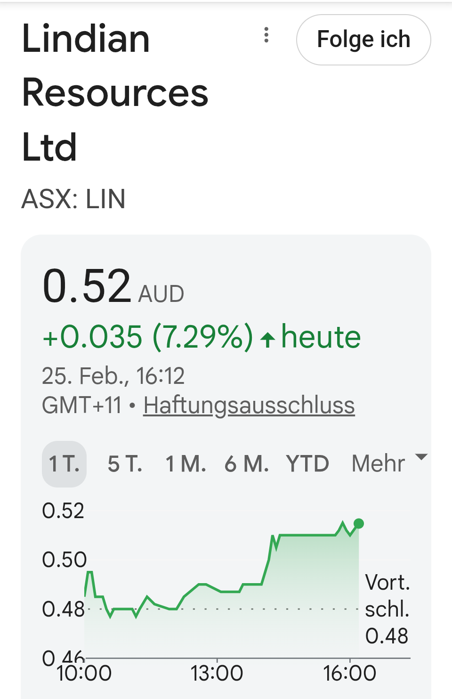The height and width of the screenshot is (699, 452).
Task: Select the 1 T. time range tab
Action: (x=64, y=464)
